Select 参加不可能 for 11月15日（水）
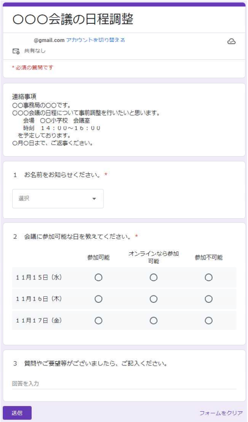 [x=208, y=278]
